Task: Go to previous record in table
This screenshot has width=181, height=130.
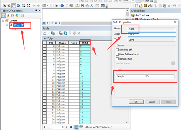Action: coord(50,127)
